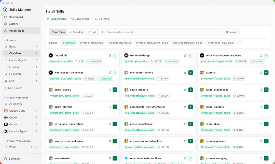Open Settings at sidebar bottom
The image size is (275, 164).
pos(21,159)
